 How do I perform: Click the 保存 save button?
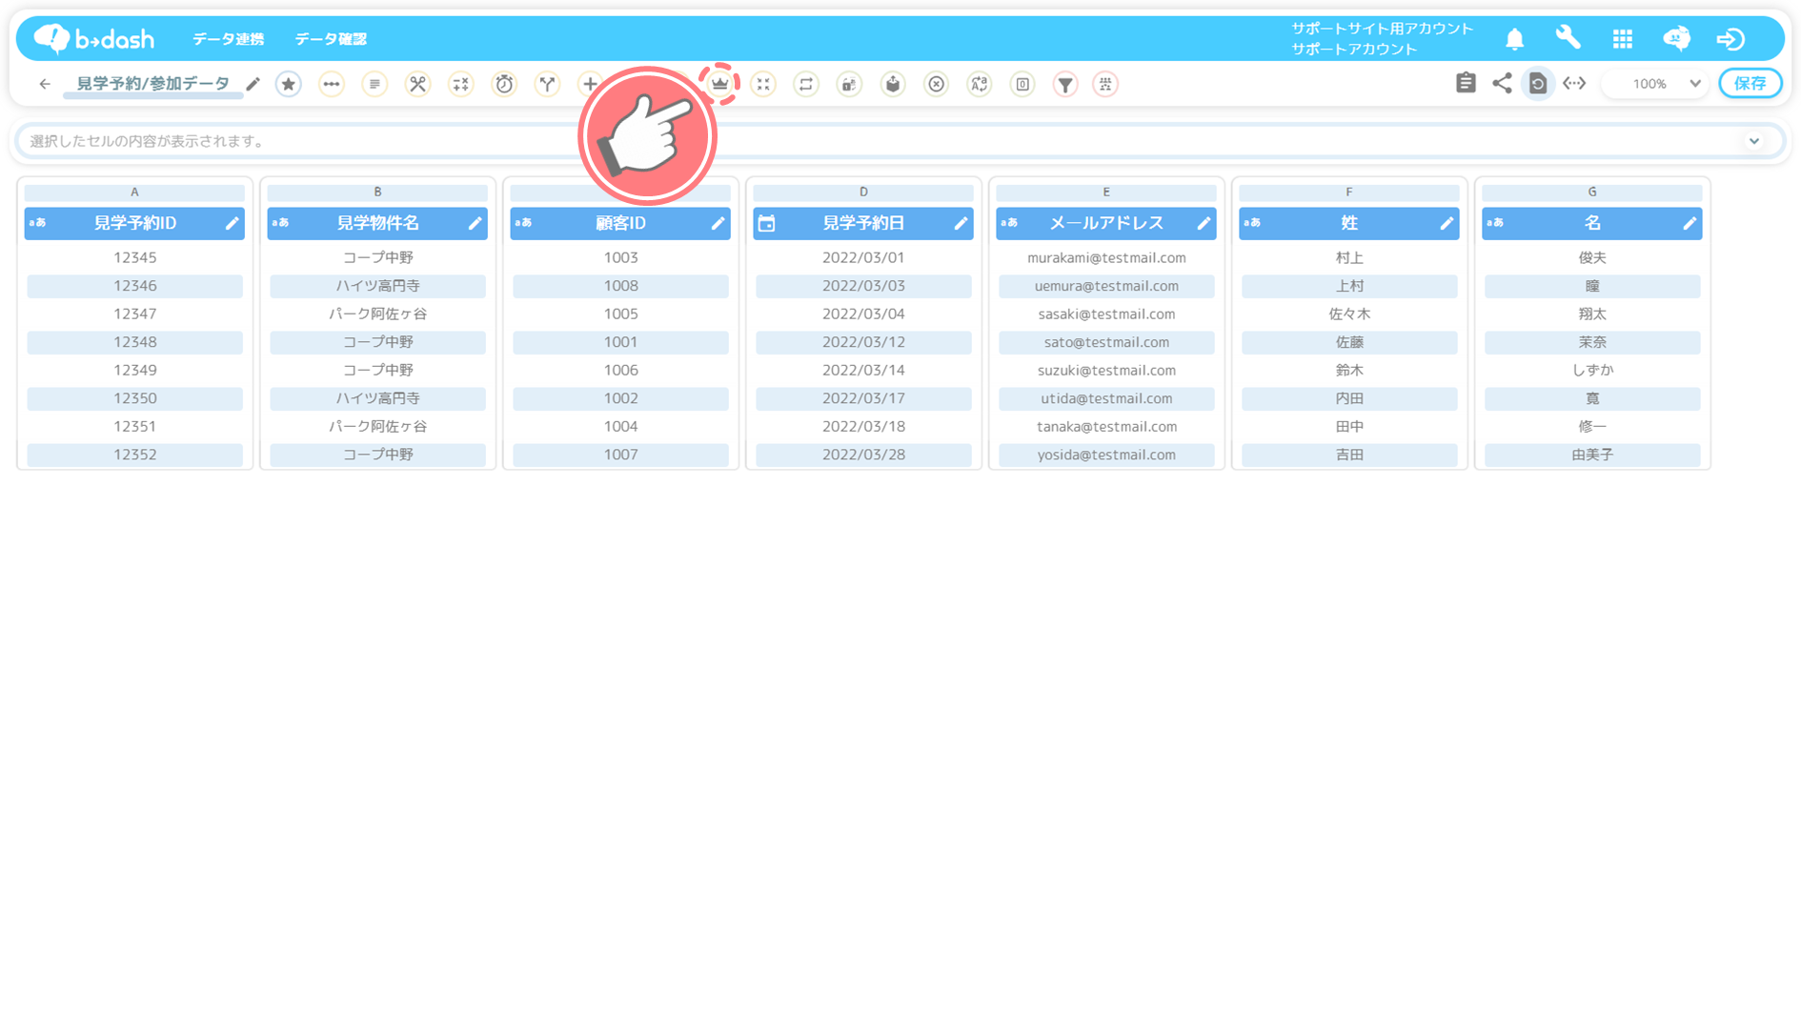1750,84
